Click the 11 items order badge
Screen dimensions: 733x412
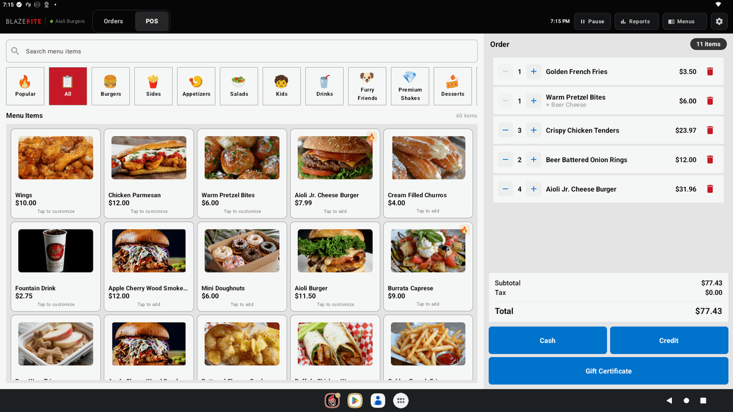coord(708,44)
